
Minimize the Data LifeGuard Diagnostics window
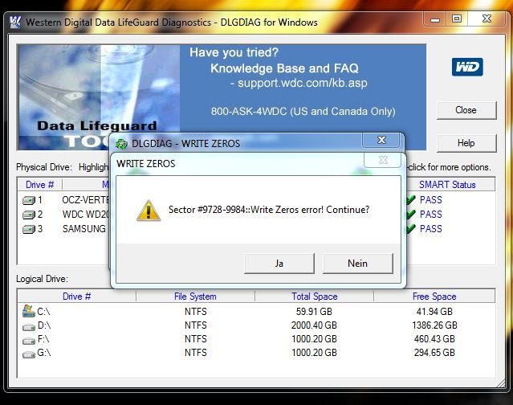435,19
